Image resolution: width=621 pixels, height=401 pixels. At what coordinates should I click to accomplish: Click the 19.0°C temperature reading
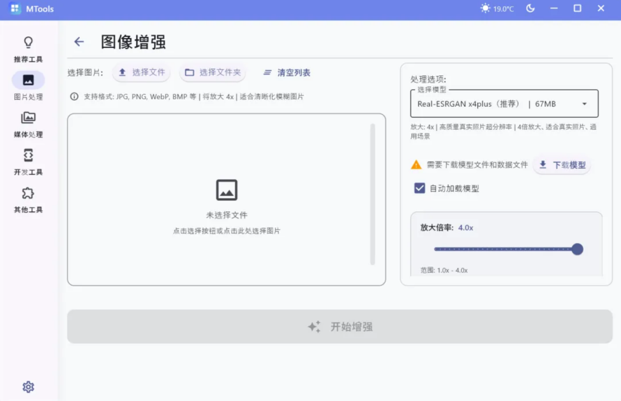[503, 9]
